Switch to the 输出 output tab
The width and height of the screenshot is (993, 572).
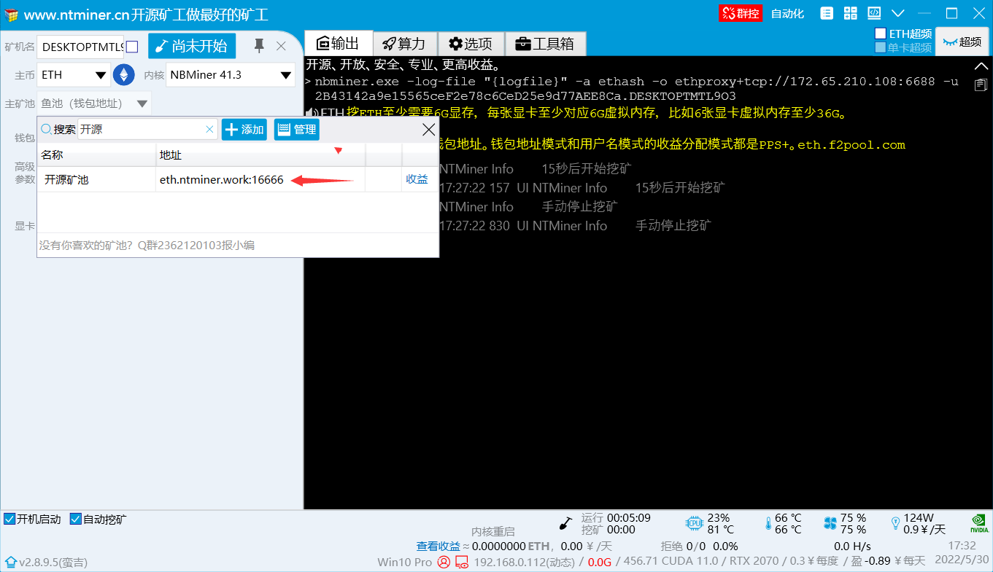[x=339, y=43]
